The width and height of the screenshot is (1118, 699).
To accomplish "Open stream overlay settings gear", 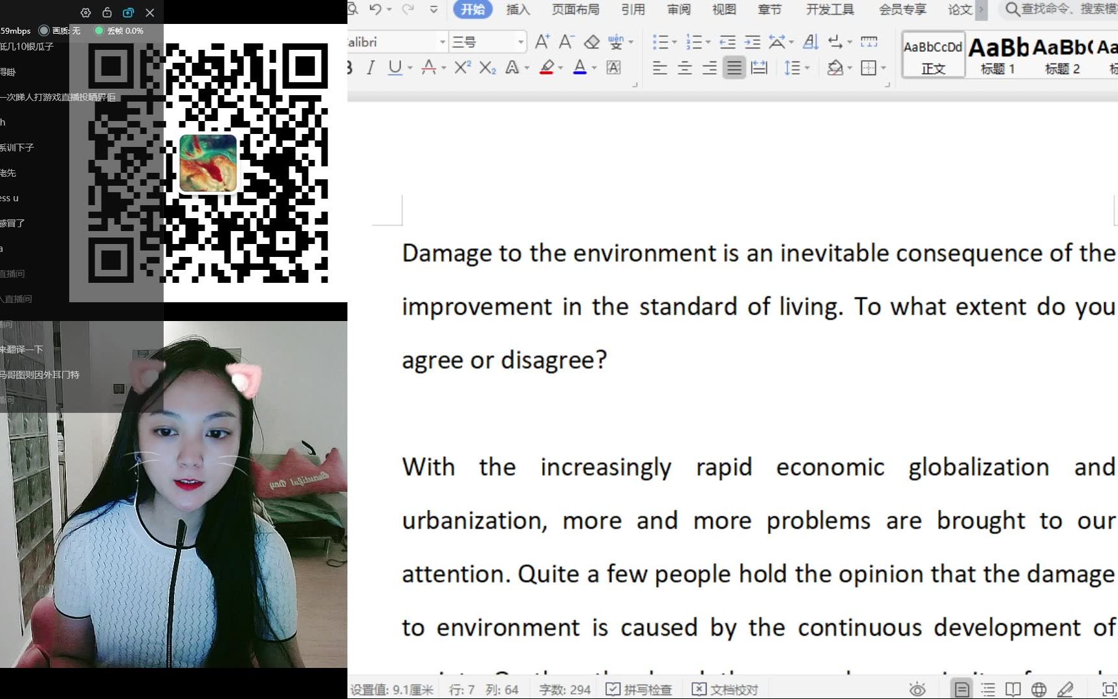I will click(x=85, y=12).
